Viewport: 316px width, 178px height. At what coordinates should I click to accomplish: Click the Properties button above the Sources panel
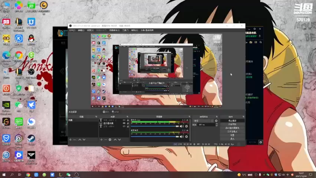(x=106, y=112)
